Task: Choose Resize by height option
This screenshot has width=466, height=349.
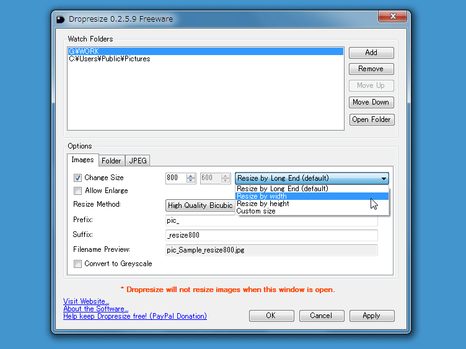Action: point(312,204)
